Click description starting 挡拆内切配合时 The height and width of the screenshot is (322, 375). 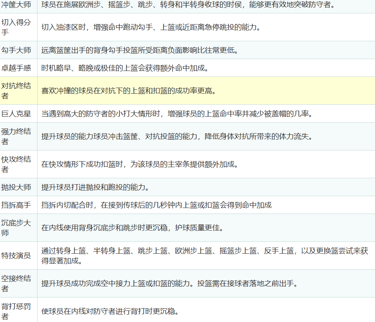pos(156,205)
